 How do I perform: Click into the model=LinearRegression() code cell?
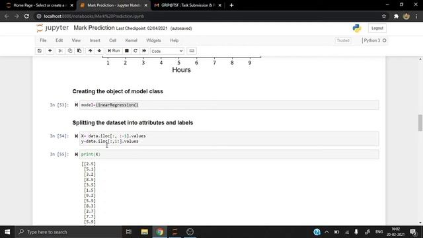click(229, 105)
